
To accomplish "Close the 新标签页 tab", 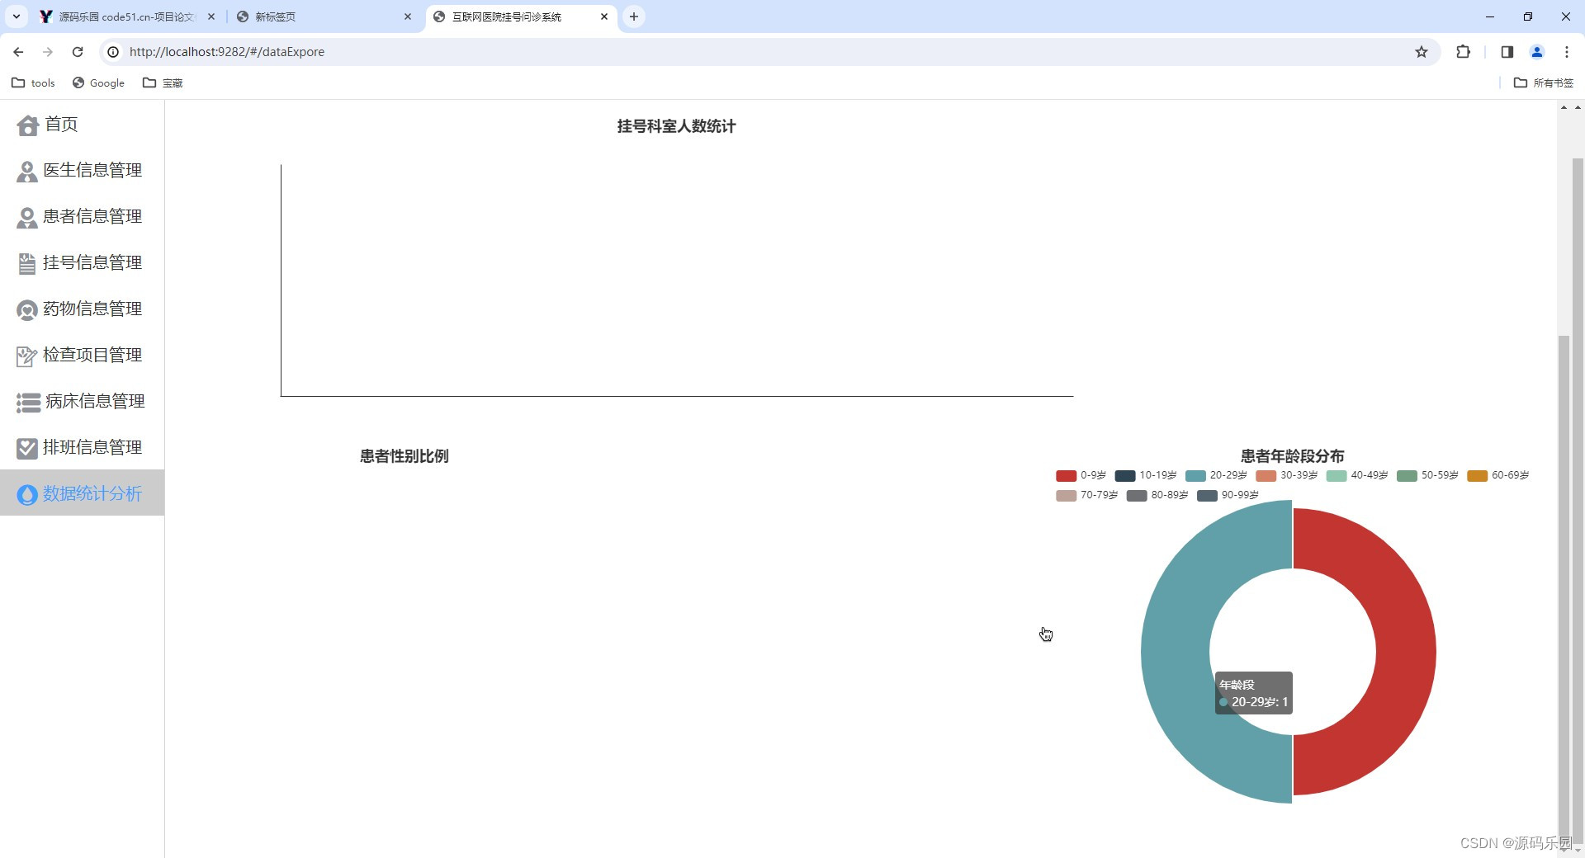I will (408, 16).
